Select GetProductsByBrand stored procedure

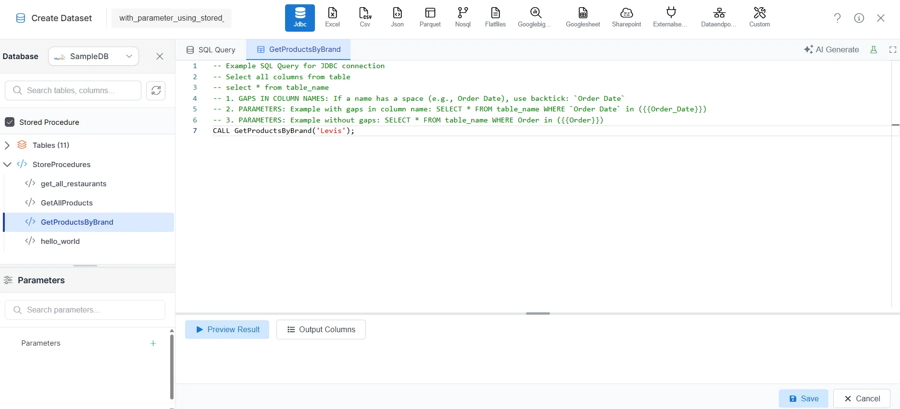[88, 222]
